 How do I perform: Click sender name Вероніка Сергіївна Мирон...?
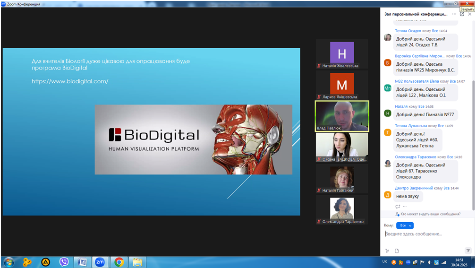[x=419, y=56]
